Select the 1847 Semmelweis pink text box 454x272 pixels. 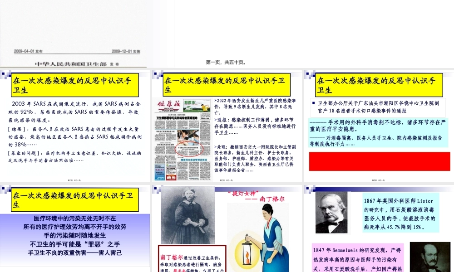tap(357, 259)
